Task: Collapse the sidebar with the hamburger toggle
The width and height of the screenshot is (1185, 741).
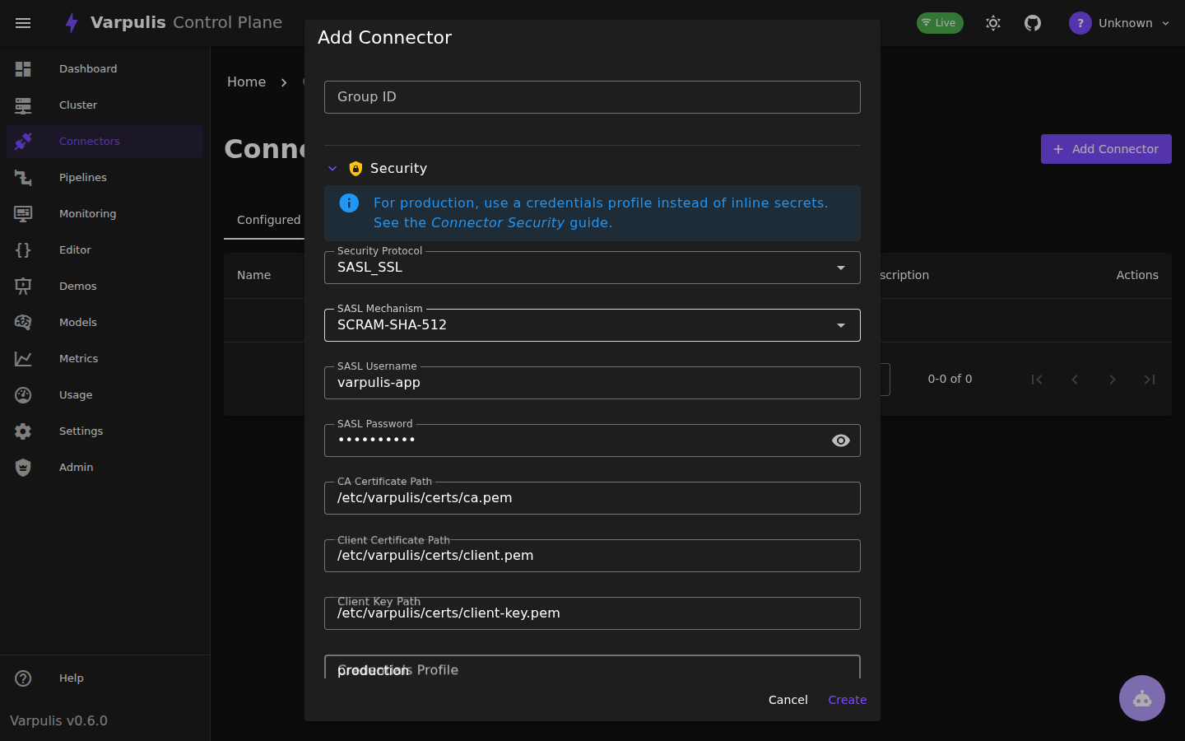Action: [23, 23]
